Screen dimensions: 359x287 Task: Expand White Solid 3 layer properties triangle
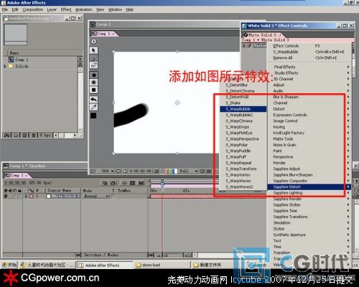pos(27,196)
